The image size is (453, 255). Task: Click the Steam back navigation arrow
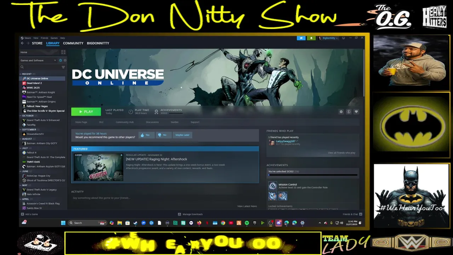pos(22,43)
